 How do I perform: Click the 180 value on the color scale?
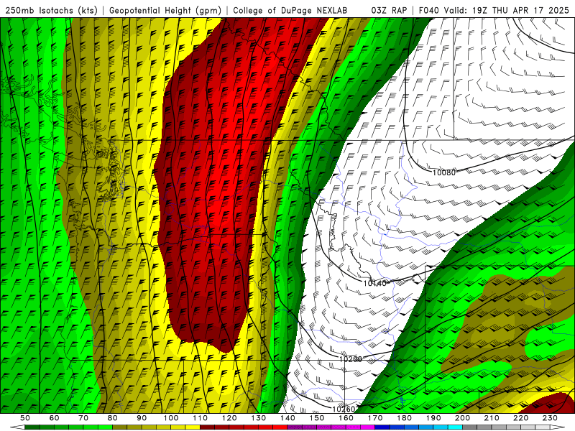tap(404, 418)
